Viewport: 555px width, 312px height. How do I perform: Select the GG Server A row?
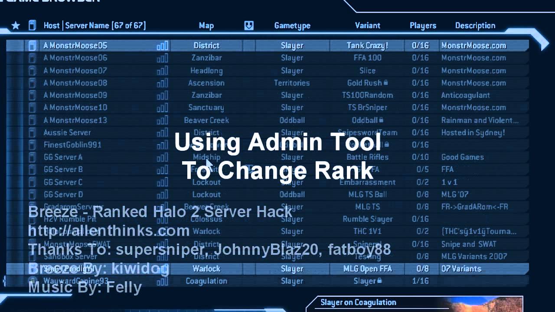coord(268,157)
